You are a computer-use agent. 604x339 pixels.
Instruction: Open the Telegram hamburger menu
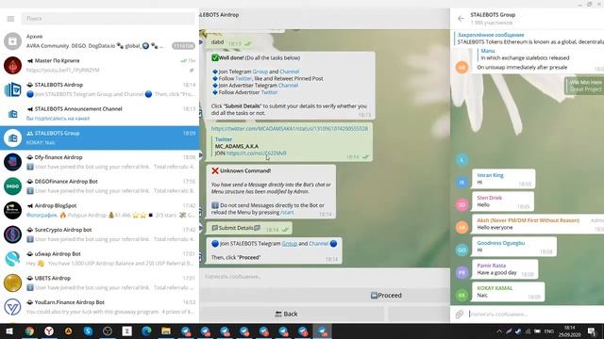point(10,19)
